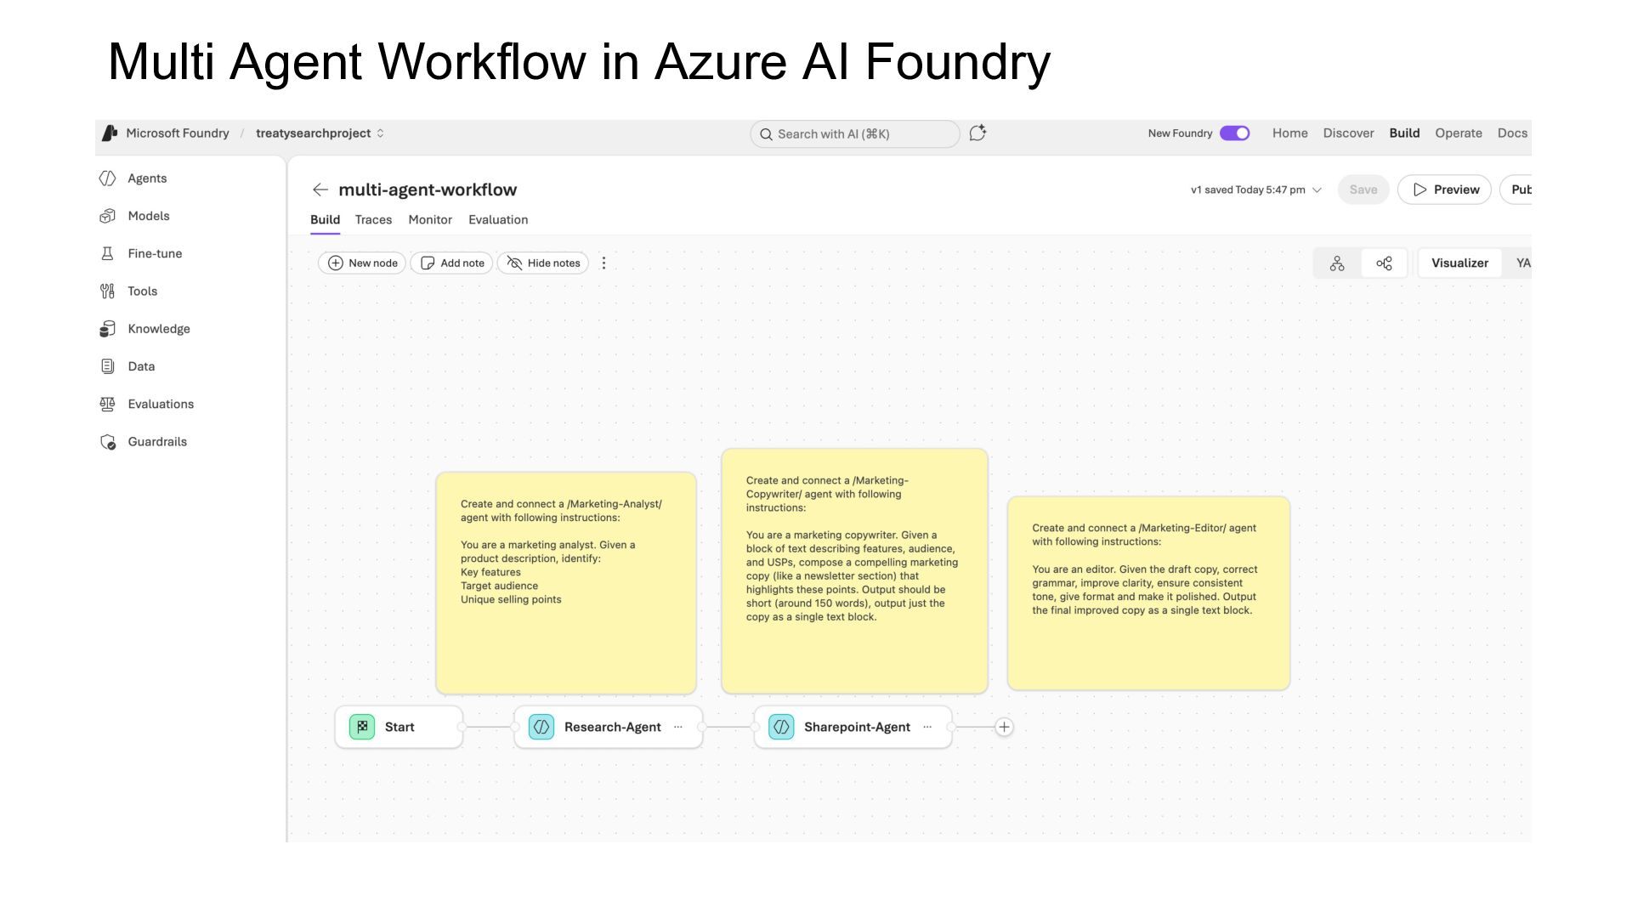The height and width of the screenshot is (918, 1632).
Task: Switch to the Traces tab
Action: tap(373, 220)
